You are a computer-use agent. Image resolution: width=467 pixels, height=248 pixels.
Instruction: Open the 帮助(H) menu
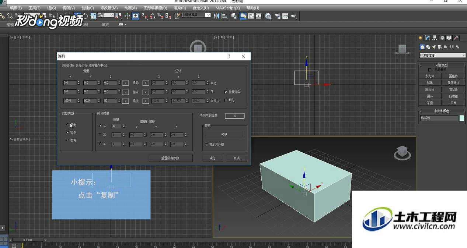coord(252,8)
